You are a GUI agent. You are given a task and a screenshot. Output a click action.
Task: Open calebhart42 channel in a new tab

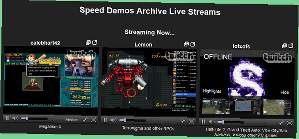[x=94, y=42]
